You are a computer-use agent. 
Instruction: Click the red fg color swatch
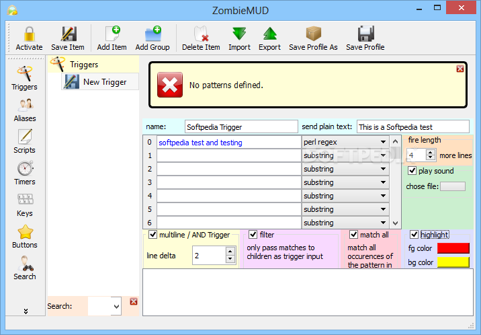(453, 248)
